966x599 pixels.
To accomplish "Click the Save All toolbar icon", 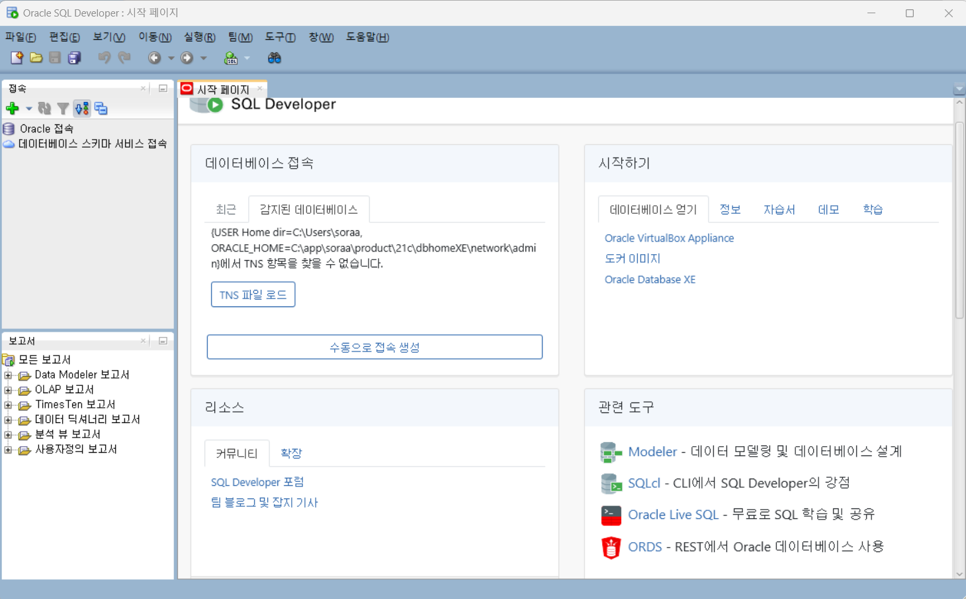I will click(x=75, y=58).
